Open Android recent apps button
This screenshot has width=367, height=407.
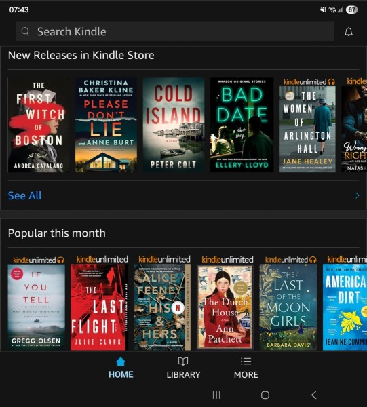(x=216, y=395)
